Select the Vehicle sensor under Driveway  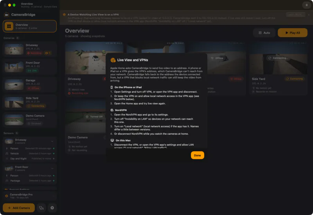coord(30,153)
